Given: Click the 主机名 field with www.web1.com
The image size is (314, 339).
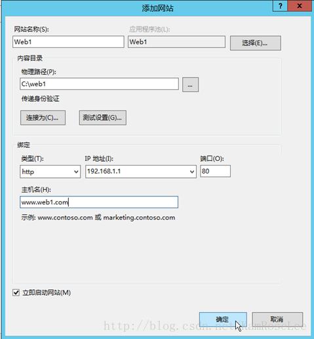Looking at the screenshot, I should (x=99, y=202).
